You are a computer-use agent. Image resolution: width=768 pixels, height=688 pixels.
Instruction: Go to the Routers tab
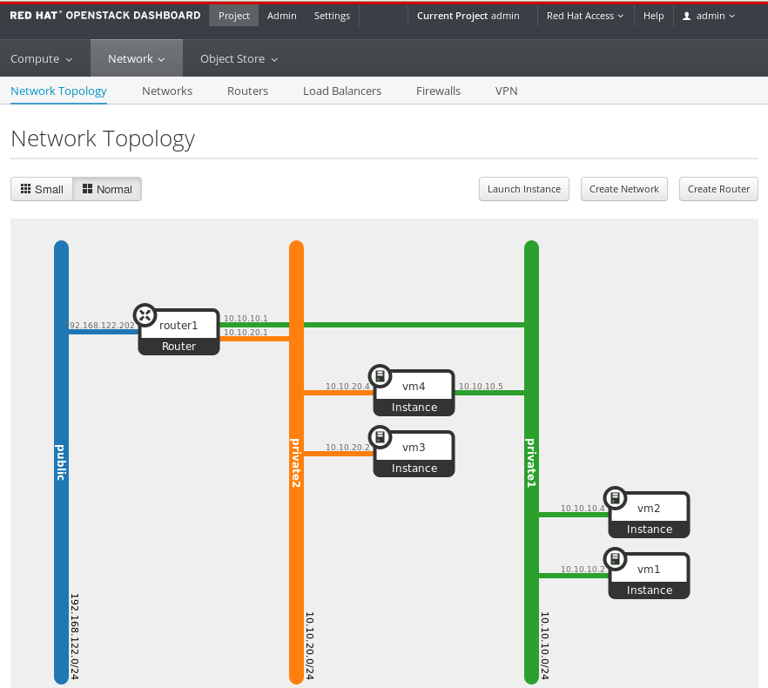tap(247, 91)
